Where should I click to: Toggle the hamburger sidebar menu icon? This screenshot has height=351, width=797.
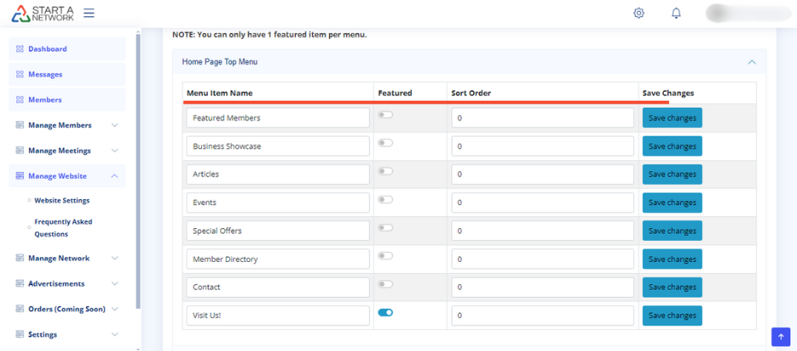click(x=89, y=14)
